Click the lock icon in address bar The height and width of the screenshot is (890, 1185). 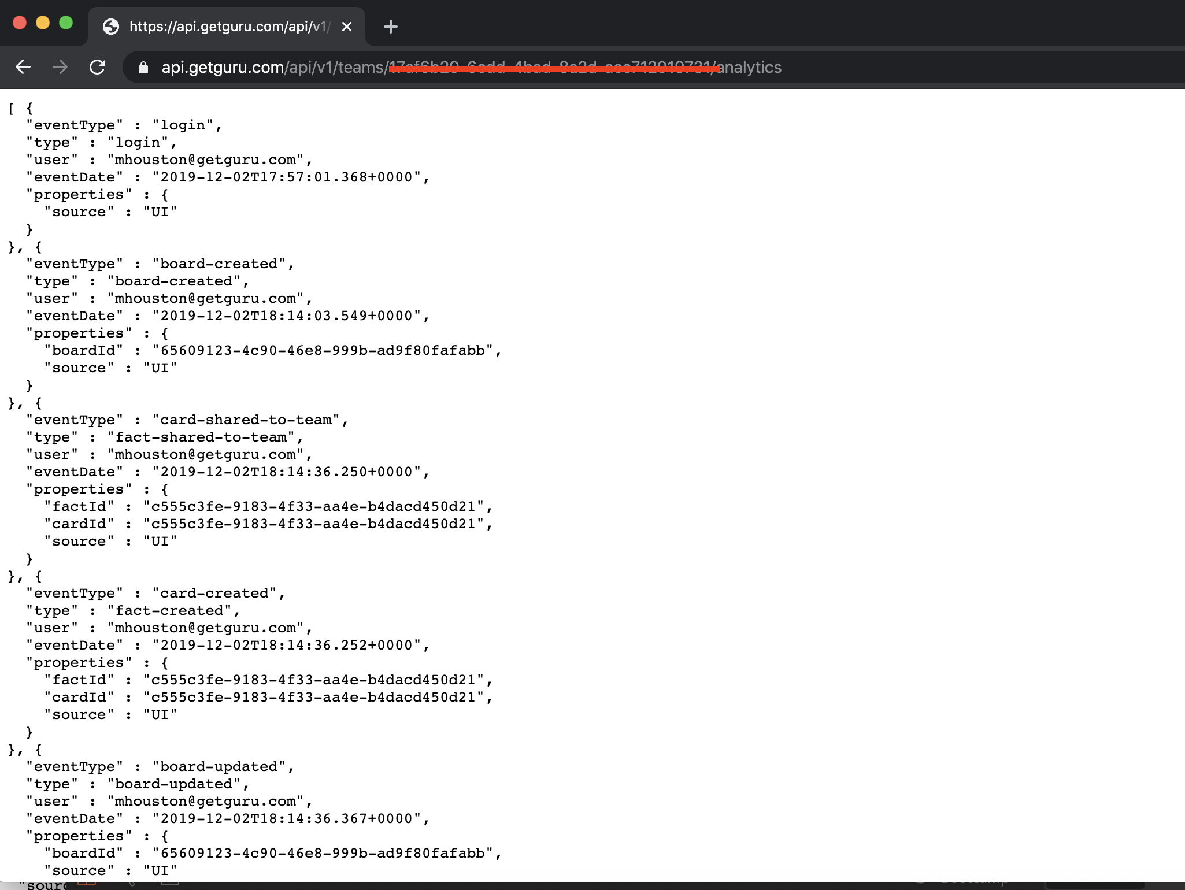click(x=143, y=68)
